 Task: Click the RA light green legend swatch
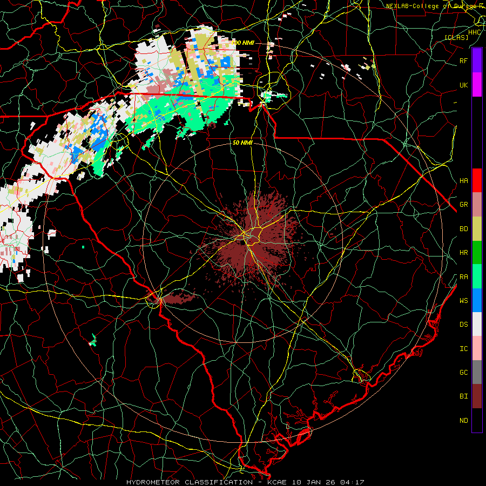click(477, 276)
